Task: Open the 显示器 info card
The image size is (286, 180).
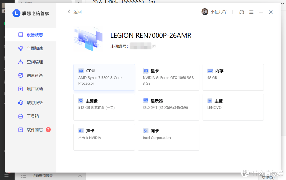Action: click(168, 107)
